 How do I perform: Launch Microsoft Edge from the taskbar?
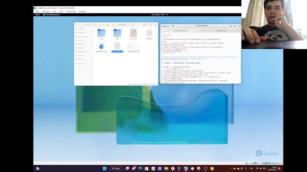click(140, 169)
